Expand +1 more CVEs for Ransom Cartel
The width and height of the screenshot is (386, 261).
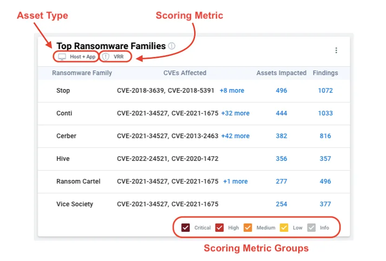click(236, 181)
